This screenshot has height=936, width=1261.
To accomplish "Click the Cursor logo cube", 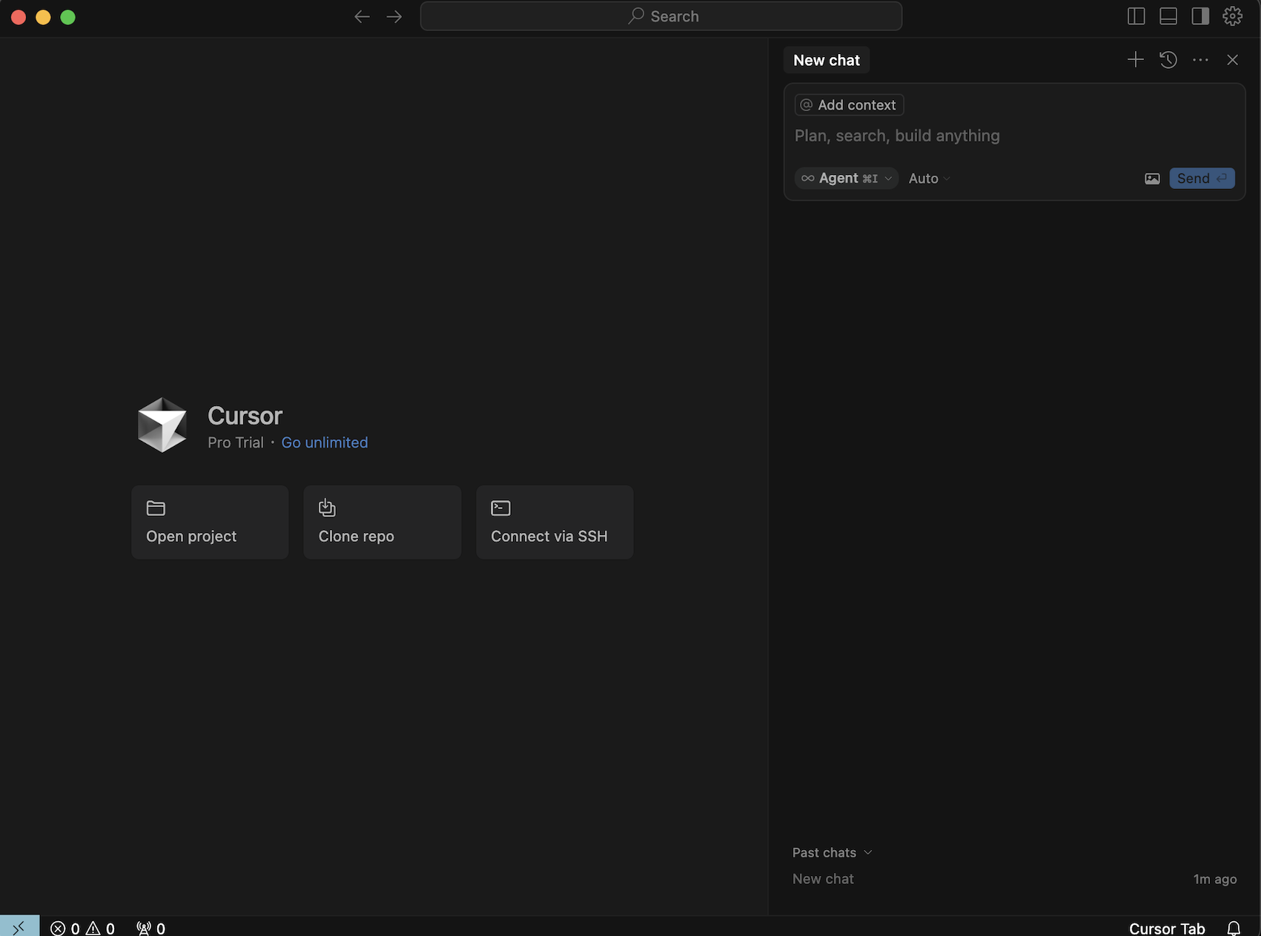I will tap(162, 425).
